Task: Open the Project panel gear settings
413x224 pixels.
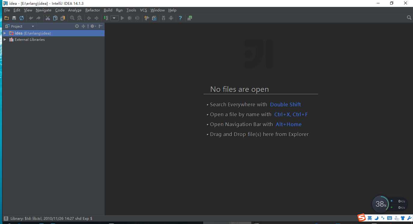Action: click(93, 26)
